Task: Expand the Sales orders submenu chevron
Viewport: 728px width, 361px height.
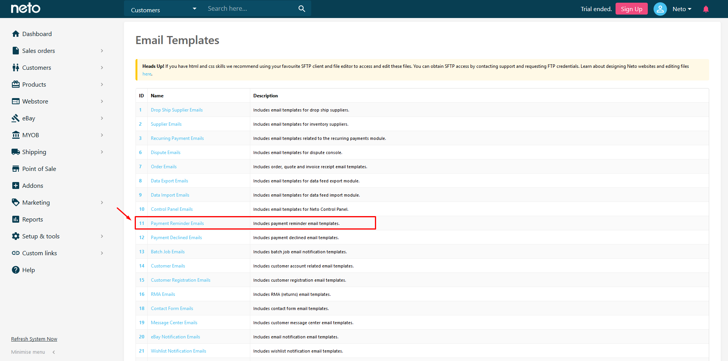Action: click(102, 51)
